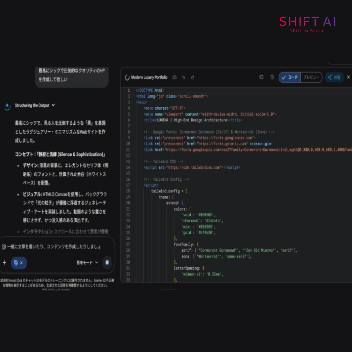
Task: Click the インタラクション bullet text
Action: point(65,231)
